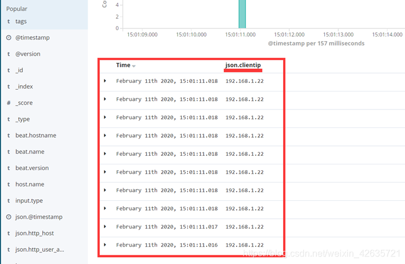Image resolution: width=405 pixels, height=264 pixels.
Task: Click 192.168.1.22 in the 15:01:11.016 row
Action: [245, 245]
